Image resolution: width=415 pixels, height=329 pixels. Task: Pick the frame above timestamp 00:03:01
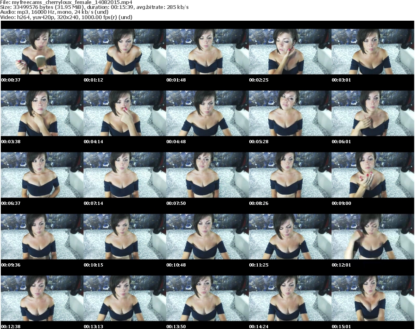pyautogui.click(x=373, y=52)
